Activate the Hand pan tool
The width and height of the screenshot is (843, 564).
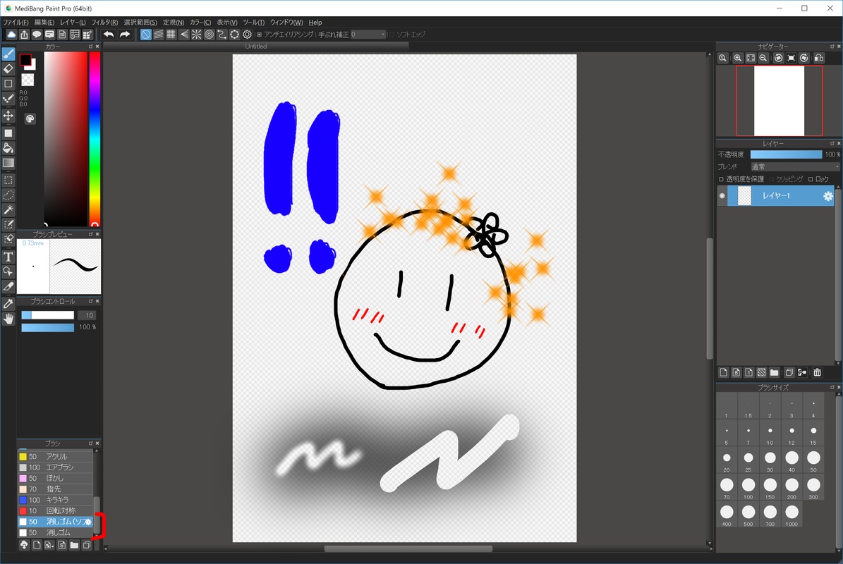pos(8,319)
